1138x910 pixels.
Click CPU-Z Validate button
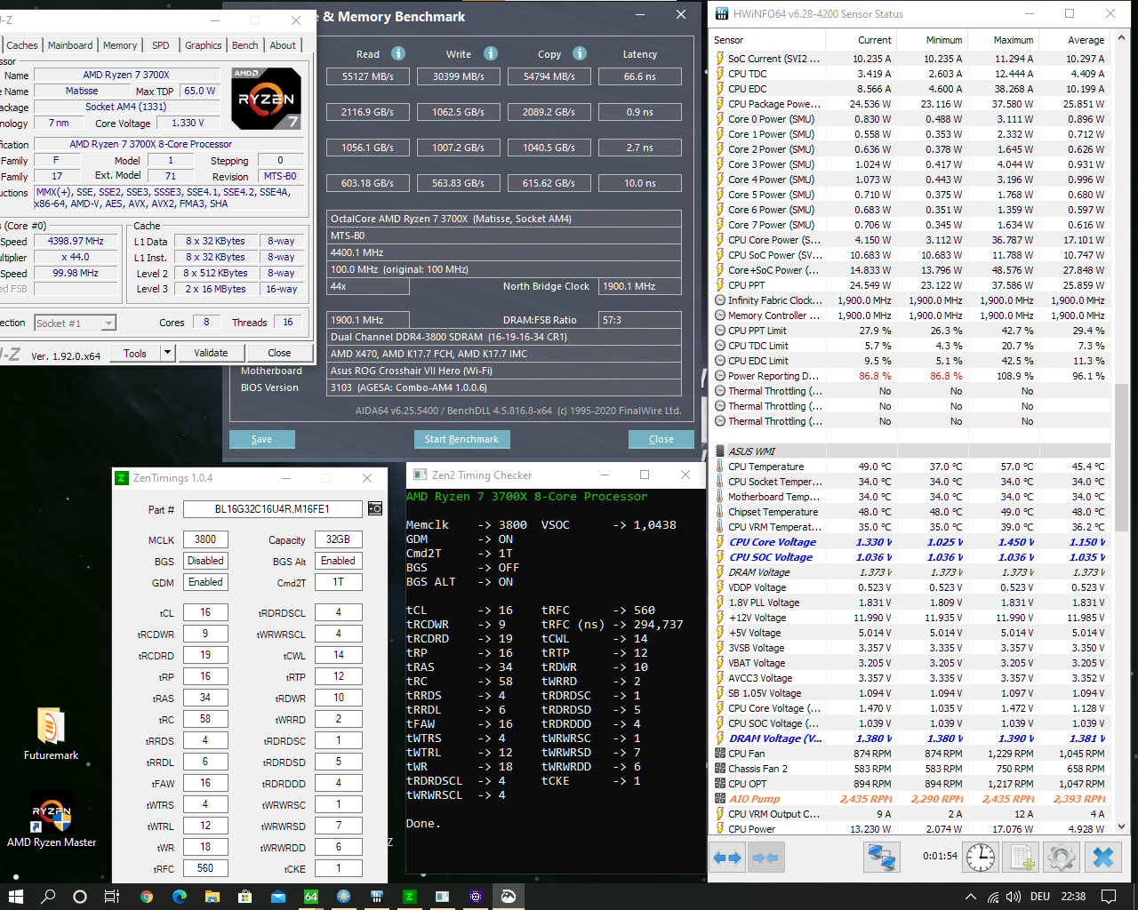(211, 353)
